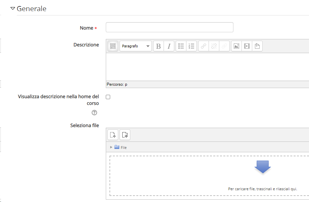Click the insert link icon

(204, 46)
